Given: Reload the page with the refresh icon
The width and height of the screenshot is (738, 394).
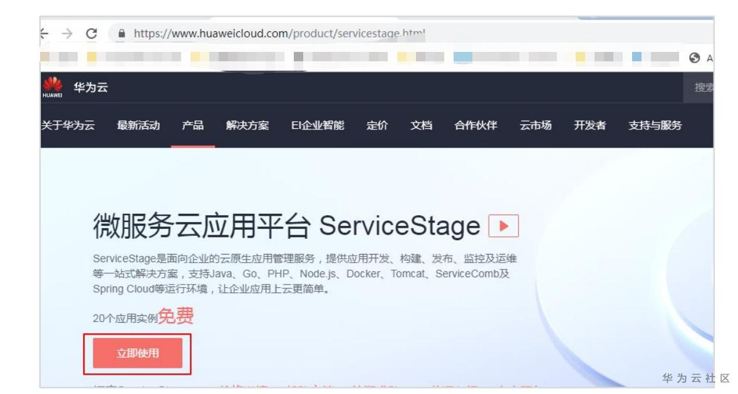Looking at the screenshot, I should (x=91, y=33).
